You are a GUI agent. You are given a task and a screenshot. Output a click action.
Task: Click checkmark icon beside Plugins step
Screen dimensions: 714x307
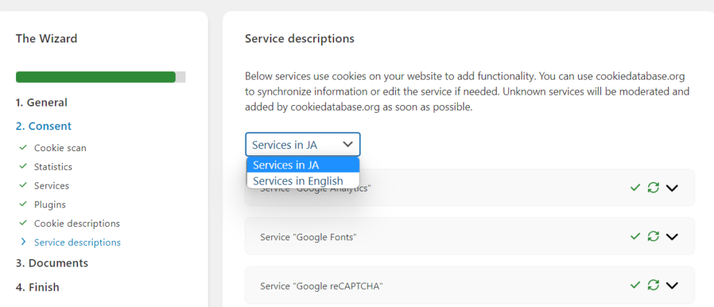(x=23, y=205)
